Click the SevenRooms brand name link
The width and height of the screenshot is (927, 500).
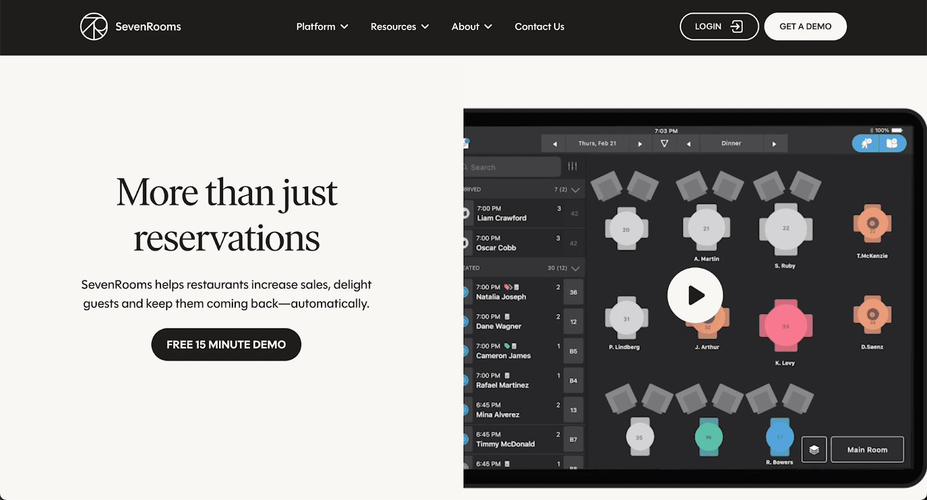tap(148, 27)
